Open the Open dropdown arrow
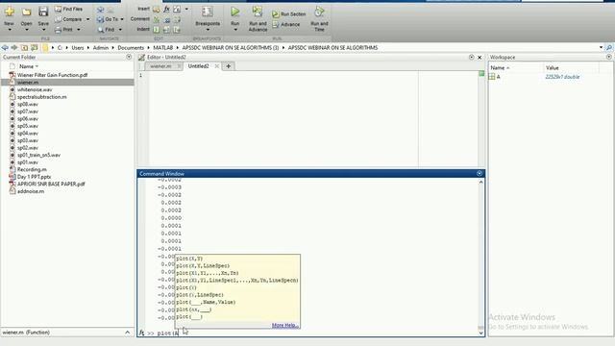The image size is (615, 346). point(26,30)
